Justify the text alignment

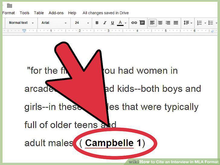pos(176,23)
